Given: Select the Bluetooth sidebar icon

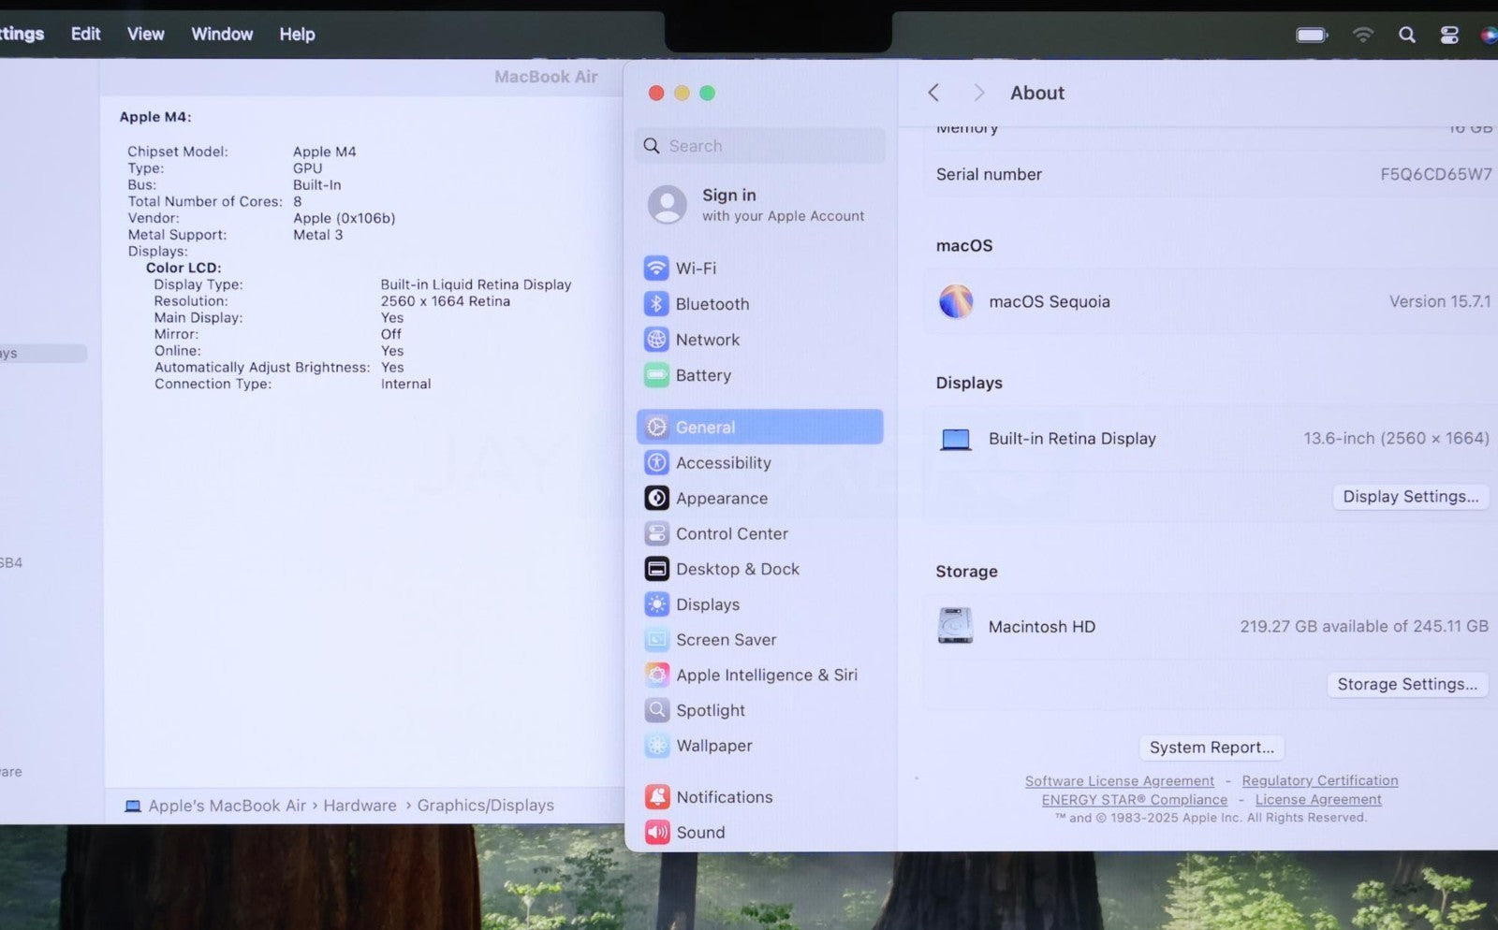Looking at the screenshot, I should click(x=656, y=304).
